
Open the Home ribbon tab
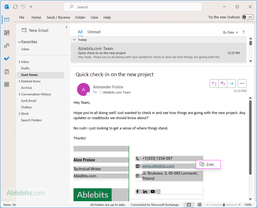point(36,17)
